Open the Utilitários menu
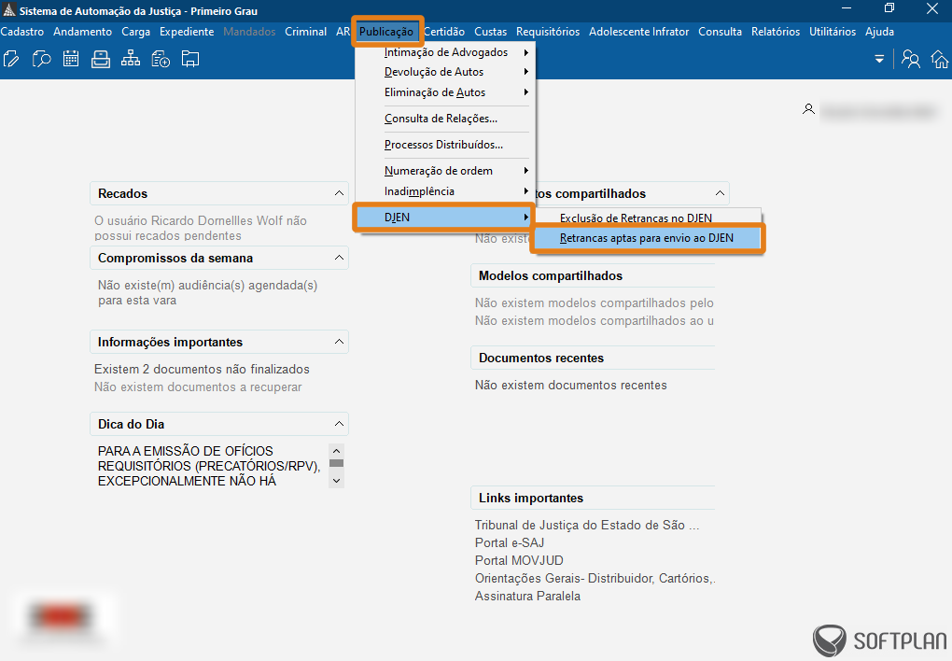The width and height of the screenshot is (952, 661). click(x=833, y=32)
